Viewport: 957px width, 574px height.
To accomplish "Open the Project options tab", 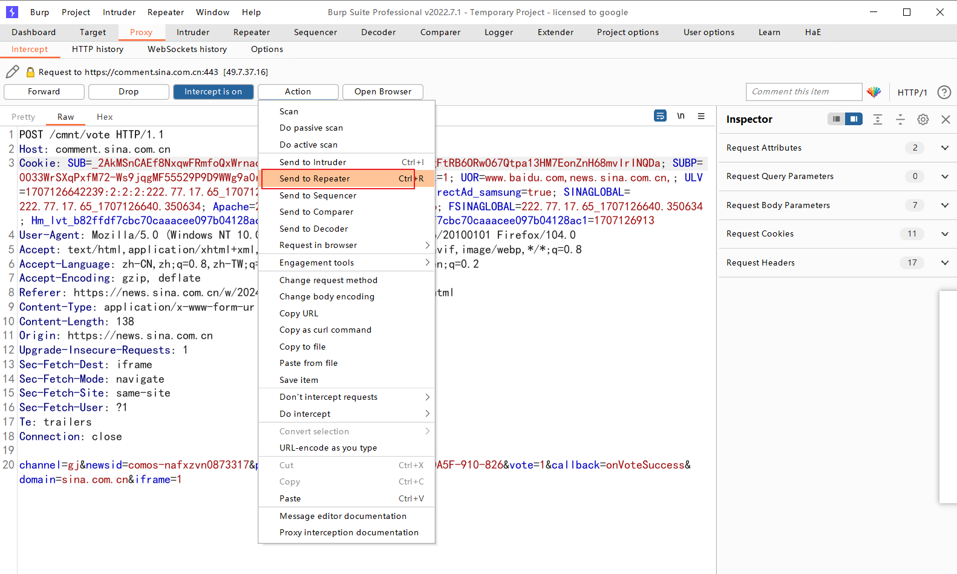I will 628,33.
